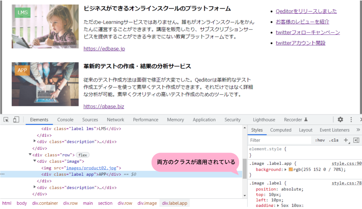This screenshot has width=362, height=209.
Task: Toggle the device toolbar icon
Action: point(16,120)
